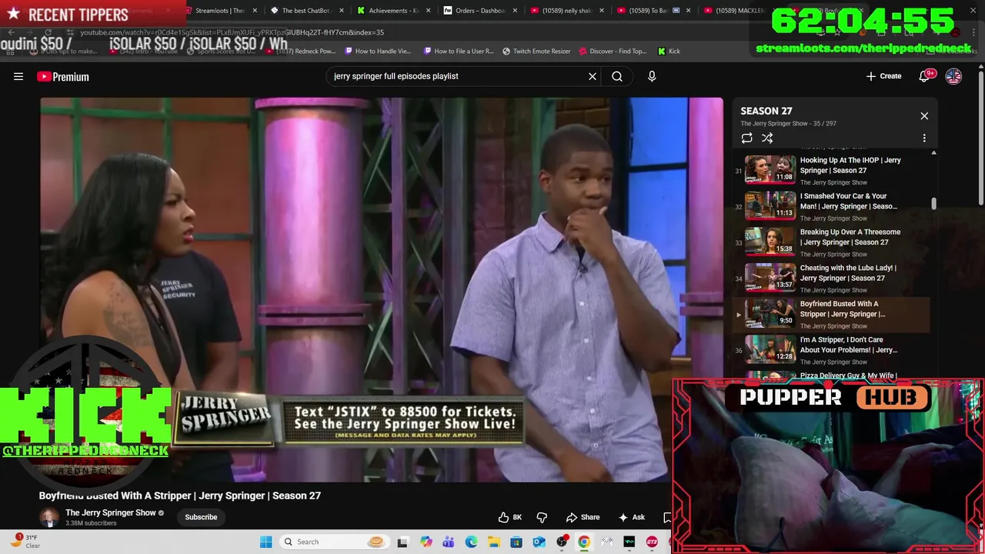985x554 pixels.
Task: Open Discover - Find Top... bookmark
Action: [613, 52]
